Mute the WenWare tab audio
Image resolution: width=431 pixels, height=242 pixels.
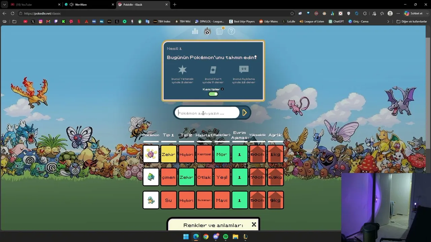[x=71, y=5]
